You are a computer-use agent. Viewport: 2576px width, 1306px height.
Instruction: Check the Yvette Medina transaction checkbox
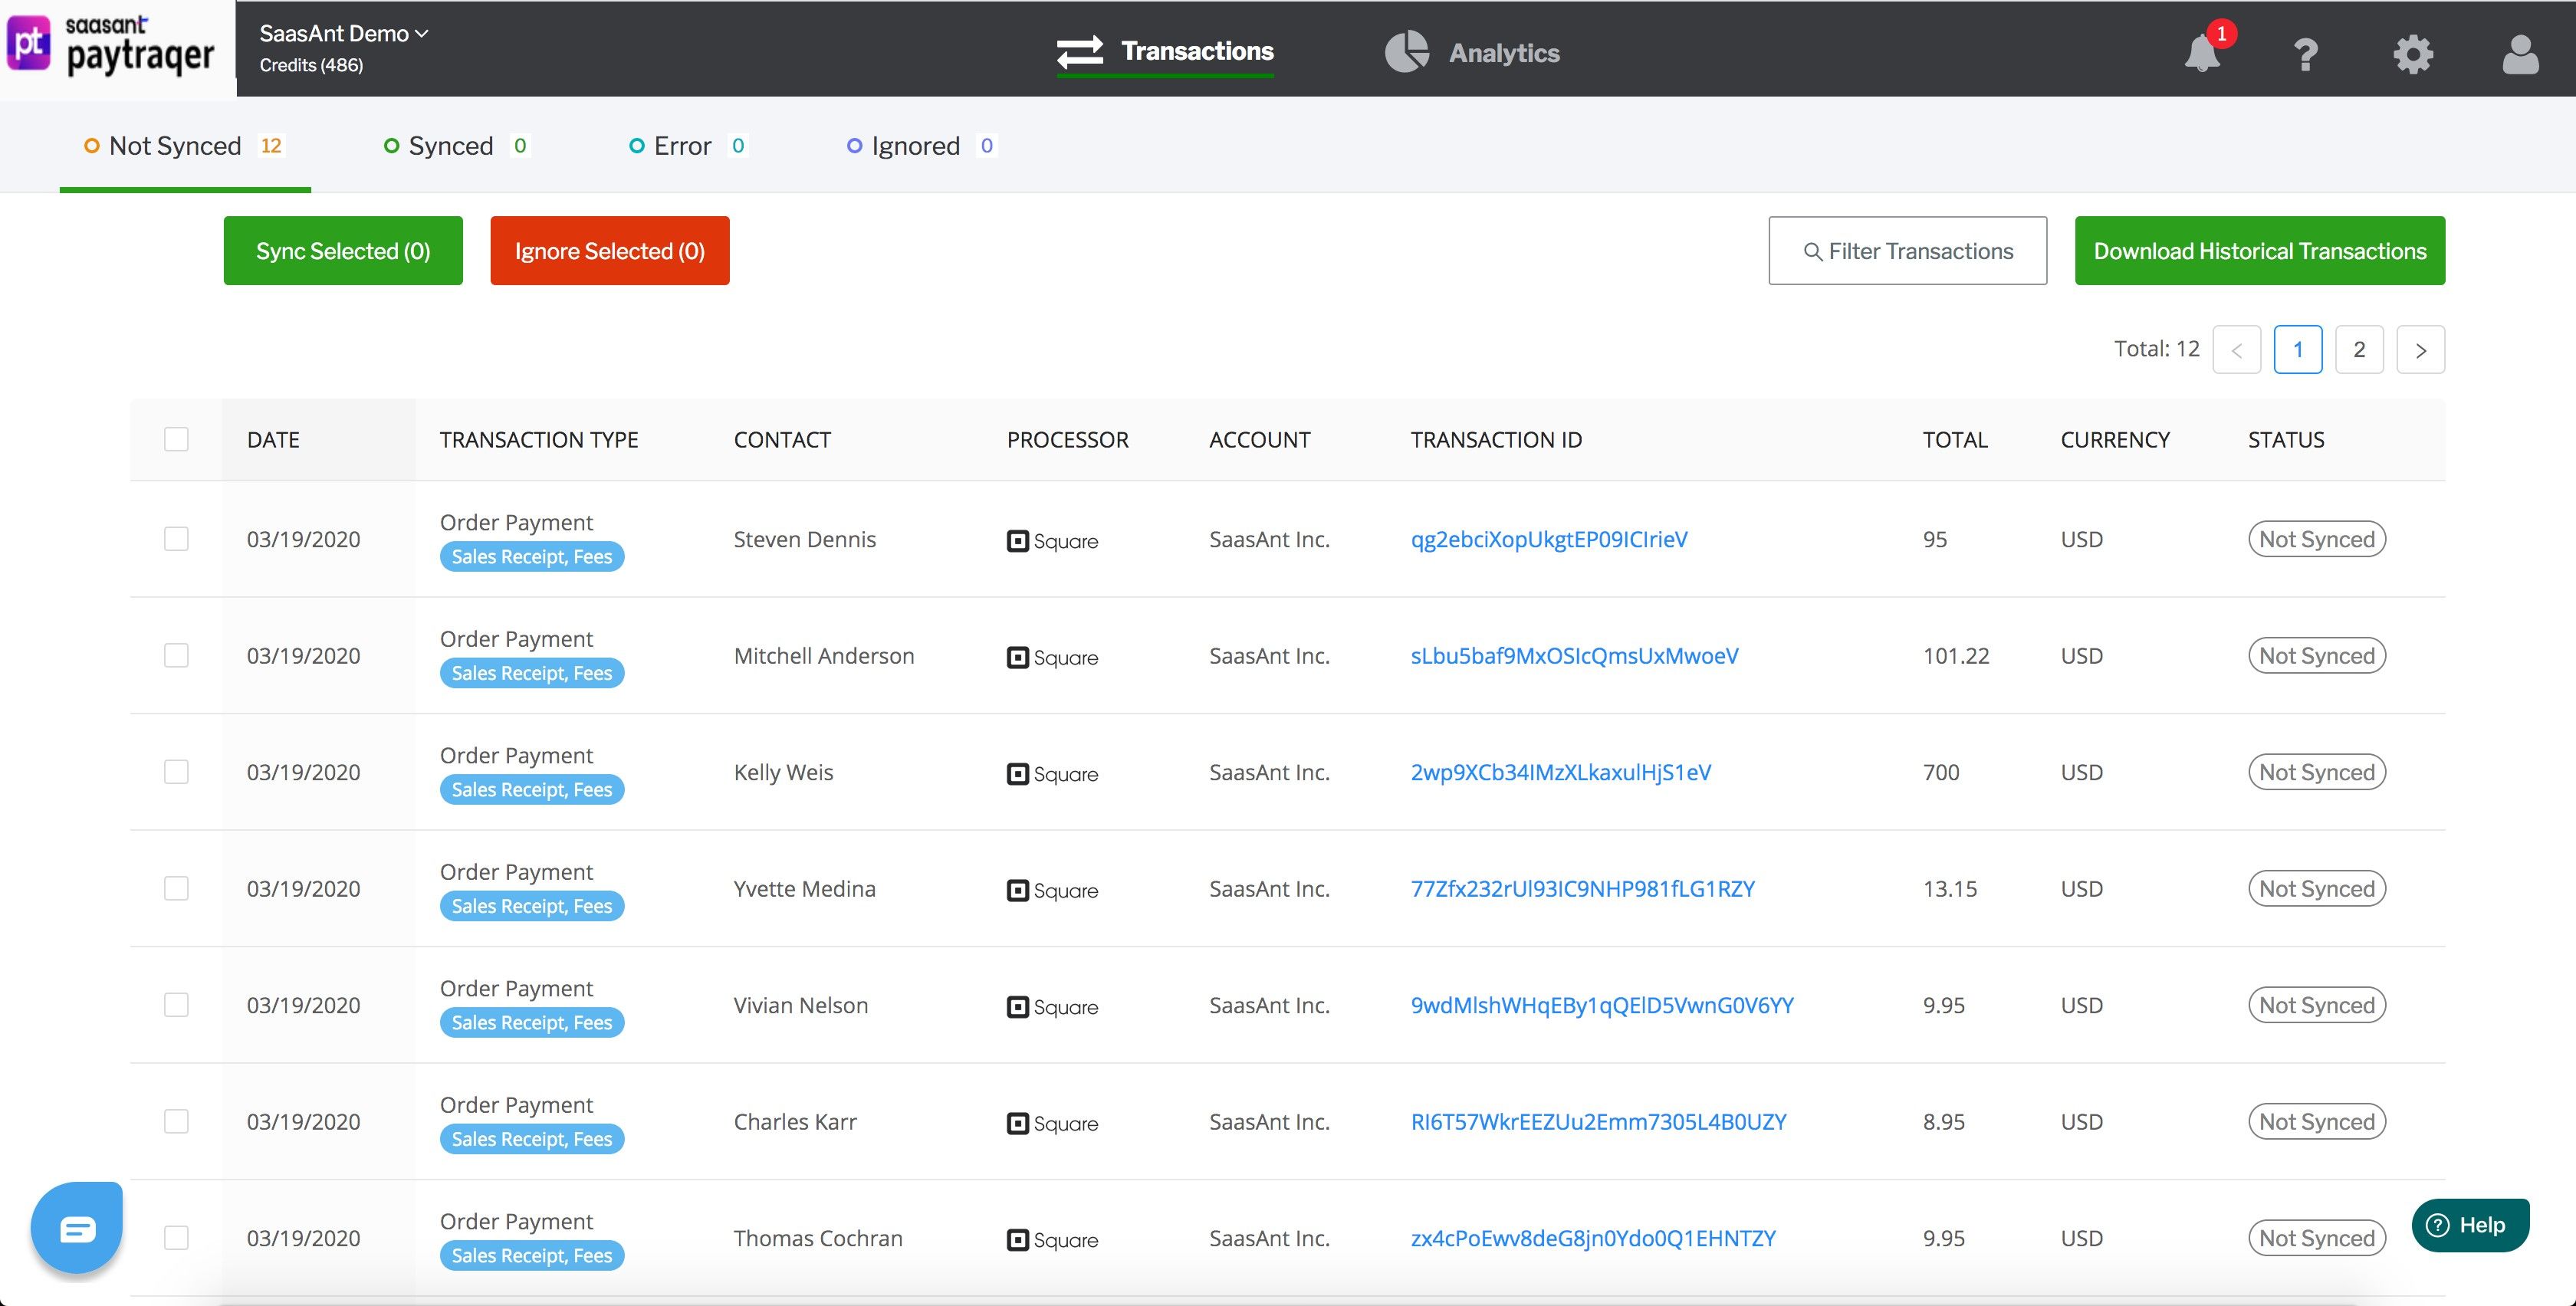click(176, 888)
